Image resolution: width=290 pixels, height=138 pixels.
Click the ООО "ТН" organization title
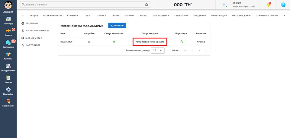tap(183, 5)
